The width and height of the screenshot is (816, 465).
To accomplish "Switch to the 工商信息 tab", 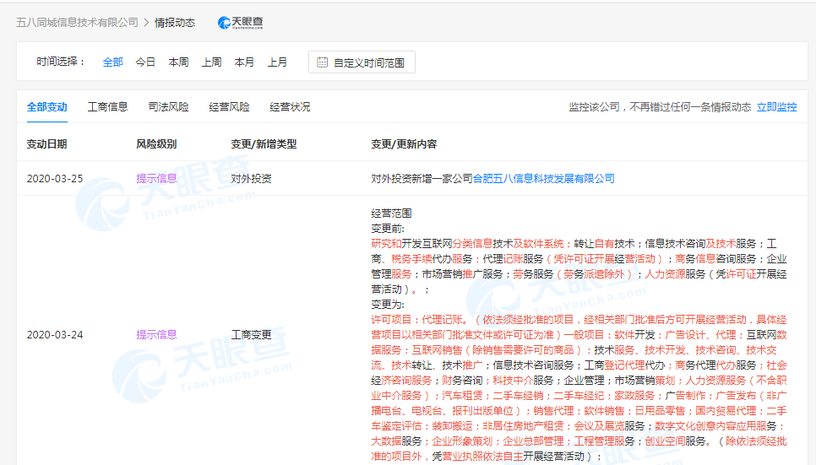I will 108,107.
